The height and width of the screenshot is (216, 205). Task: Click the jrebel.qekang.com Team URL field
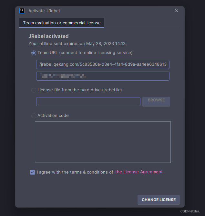click(x=103, y=64)
